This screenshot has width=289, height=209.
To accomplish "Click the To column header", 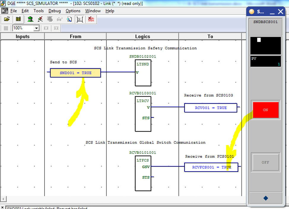I will click(210, 36).
